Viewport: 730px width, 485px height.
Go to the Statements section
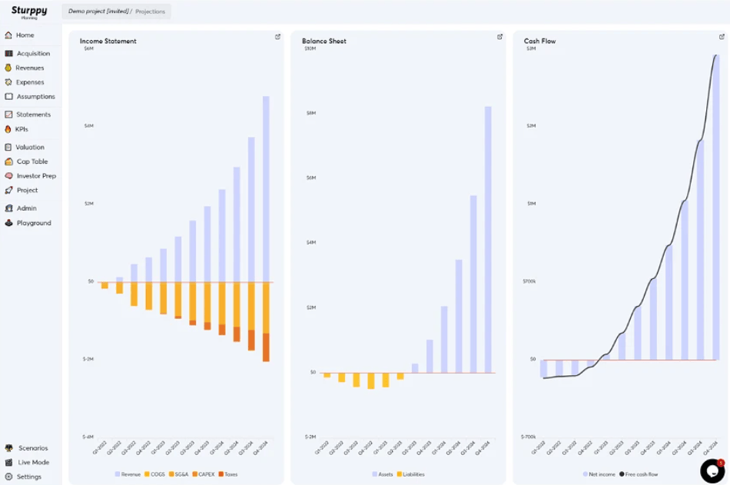(33, 115)
